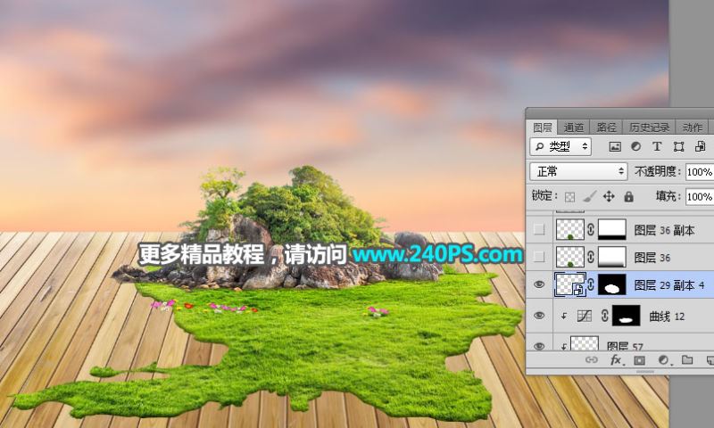Image resolution: width=714 pixels, height=428 pixels.
Task: Hide the 图层 57 layer
Action: (539, 346)
